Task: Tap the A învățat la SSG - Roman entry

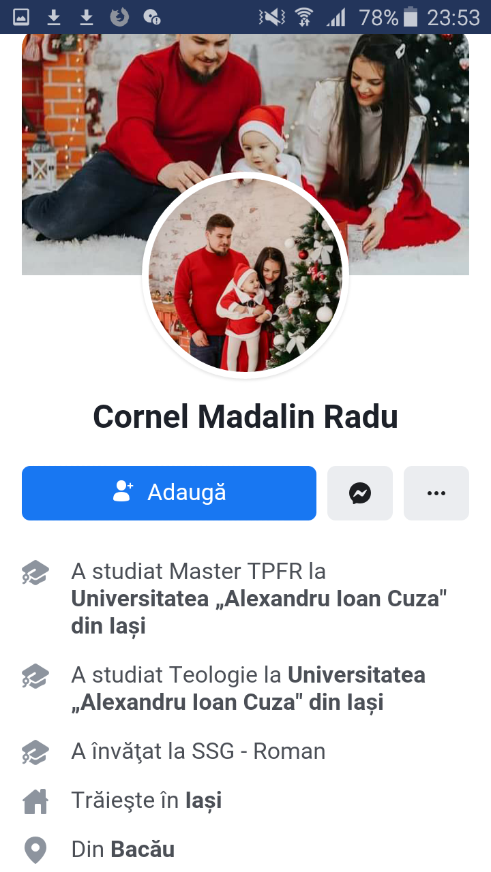Action: (198, 751)
